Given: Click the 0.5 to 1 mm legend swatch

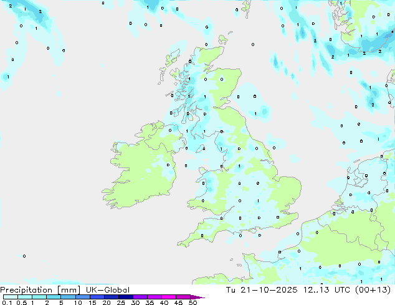Looking at the screenshot, I should (25, 297).
